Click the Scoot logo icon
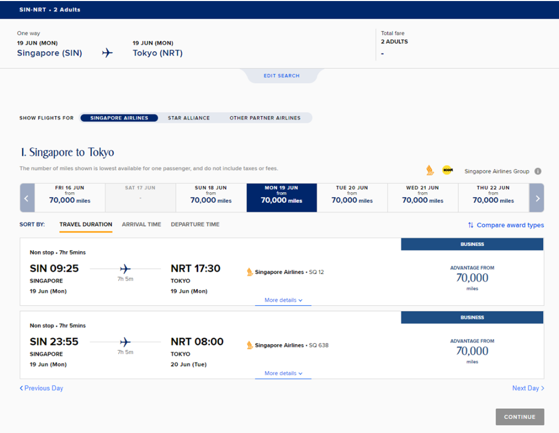This screenshot has height=433, width=559. [447, 169]
